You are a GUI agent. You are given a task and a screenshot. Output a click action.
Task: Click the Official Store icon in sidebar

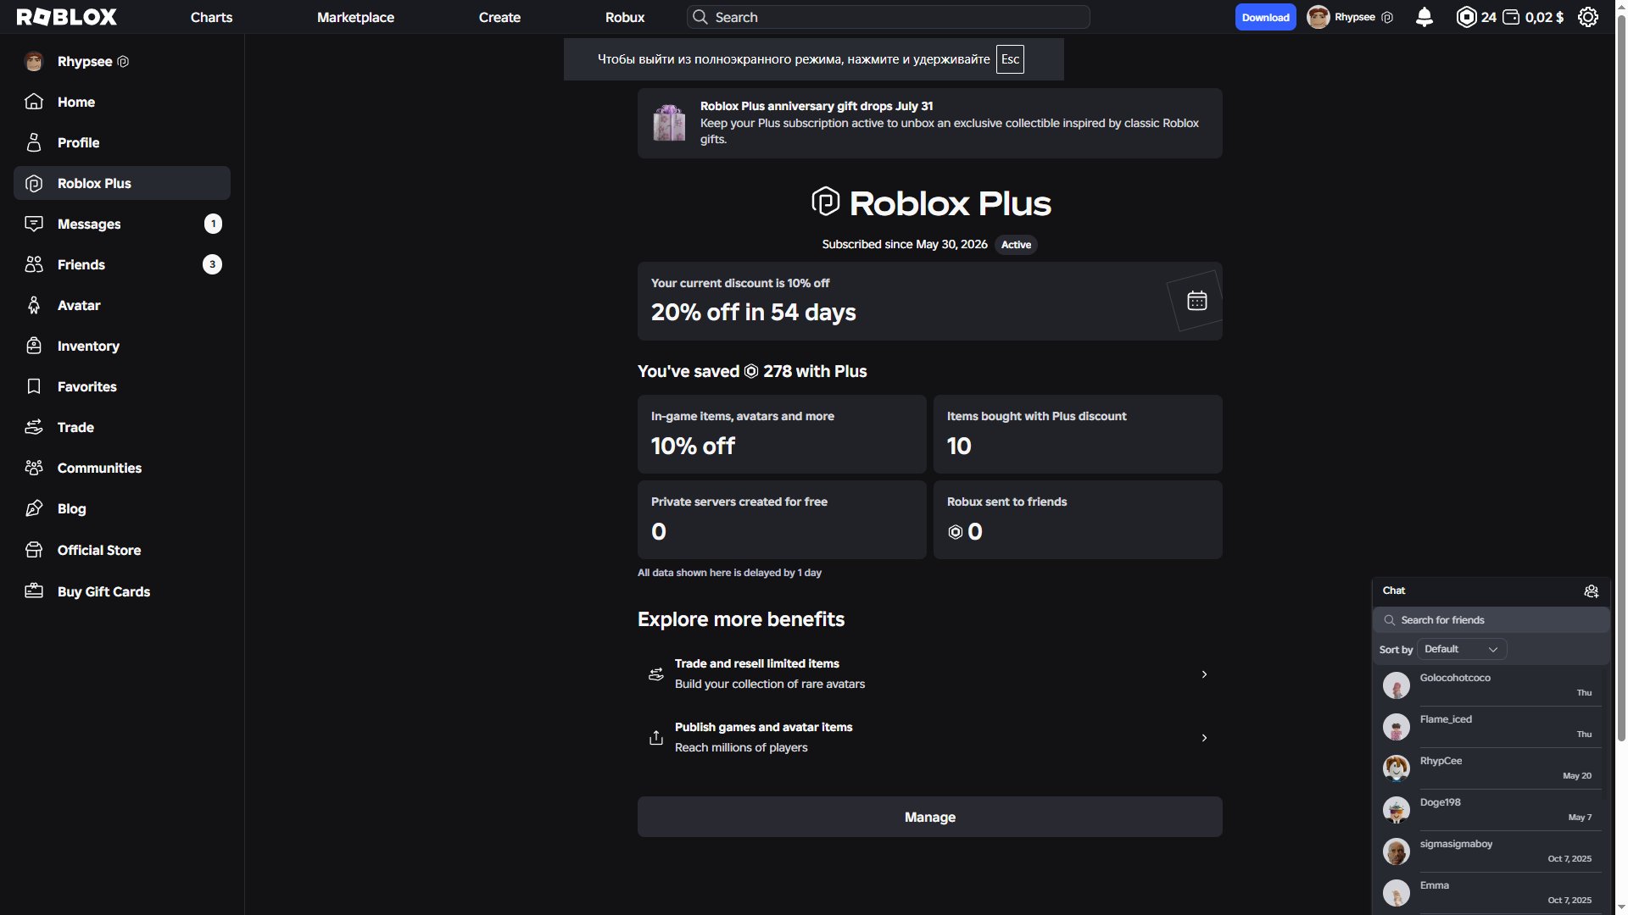click(x=34, y=550)
